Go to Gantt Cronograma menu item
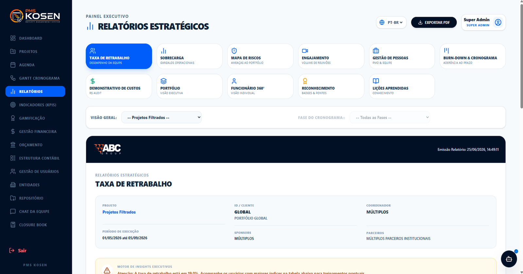Screen dimensions: 523x274 click(x=35, y=78)
